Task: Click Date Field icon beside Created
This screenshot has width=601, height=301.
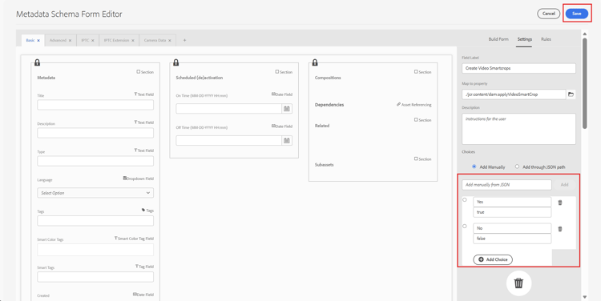Action: click(x=143, y=295)
